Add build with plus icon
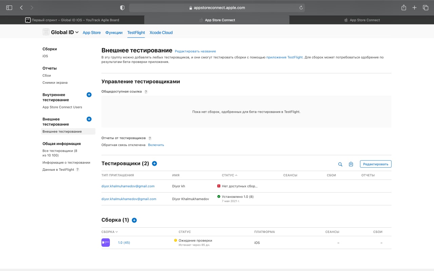The height and width of the screenshot is (271, 434). (134, 220)
